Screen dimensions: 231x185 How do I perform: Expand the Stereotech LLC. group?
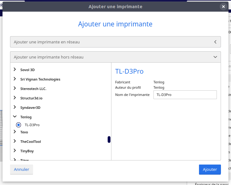tap(15, 88)
